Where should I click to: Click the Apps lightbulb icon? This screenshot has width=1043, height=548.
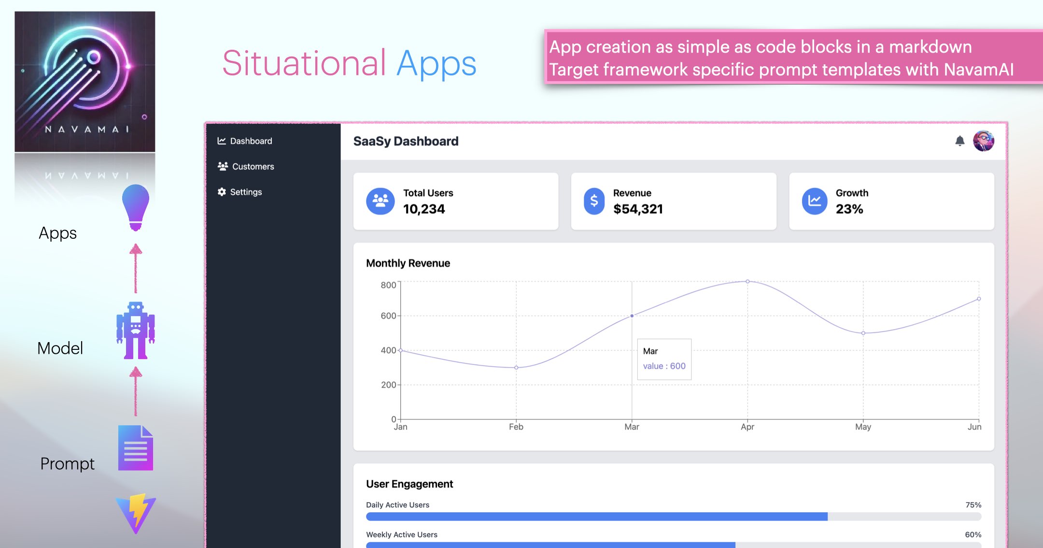tap(136, 208)
